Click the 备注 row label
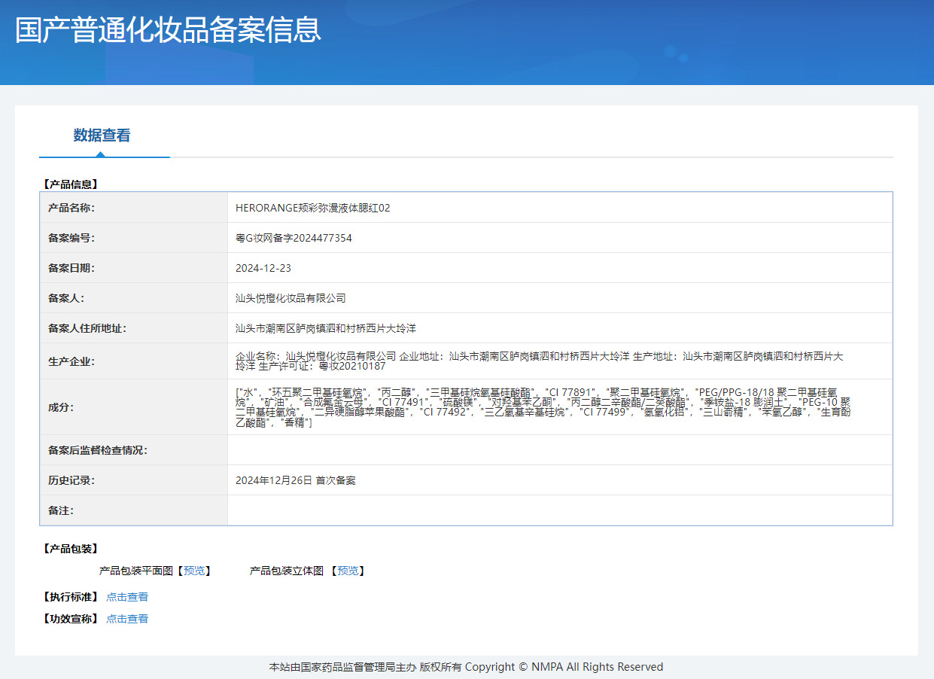 click(61, 510)
